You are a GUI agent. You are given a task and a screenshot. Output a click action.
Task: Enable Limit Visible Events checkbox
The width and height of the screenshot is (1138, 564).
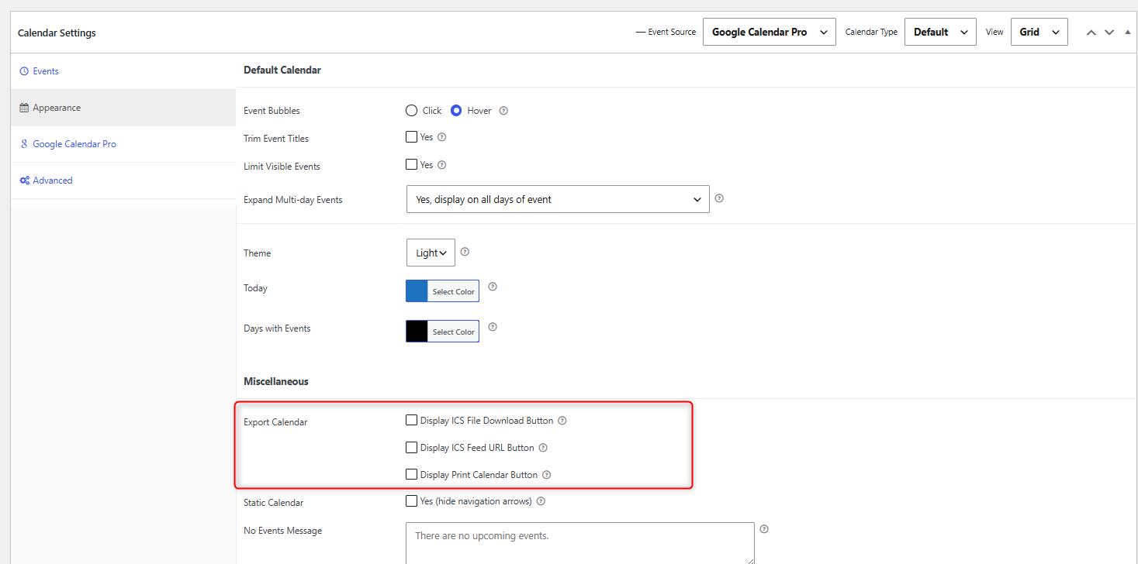pos(412,165)
